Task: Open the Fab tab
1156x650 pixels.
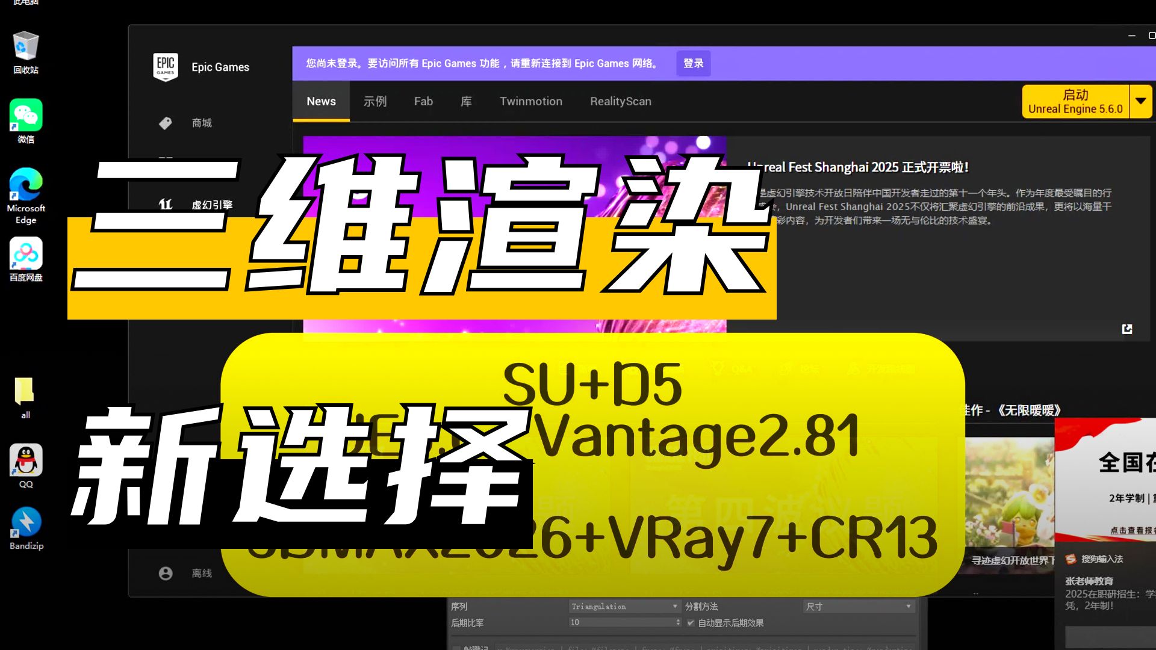Action: pyautogui.click(x=423, y=101)
